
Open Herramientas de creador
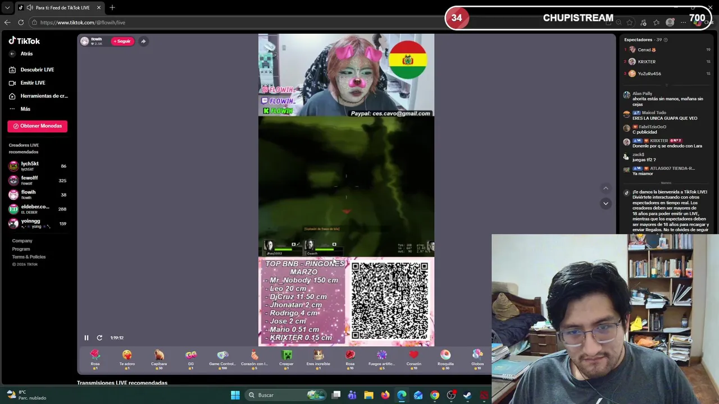coord(38,96)
